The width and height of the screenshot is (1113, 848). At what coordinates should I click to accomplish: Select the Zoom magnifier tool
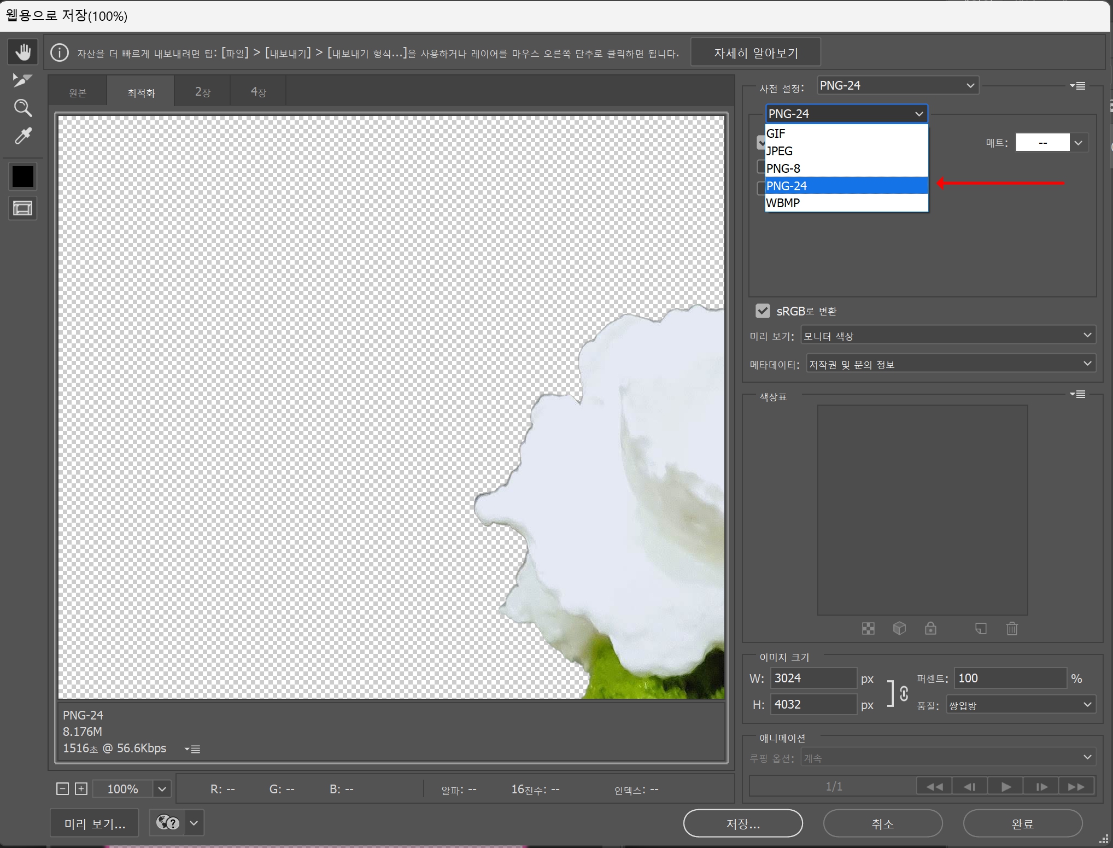tap(22, 108)
